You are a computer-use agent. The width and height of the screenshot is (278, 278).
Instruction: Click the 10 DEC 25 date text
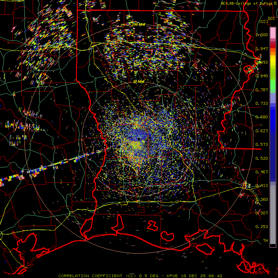[194, 276]
